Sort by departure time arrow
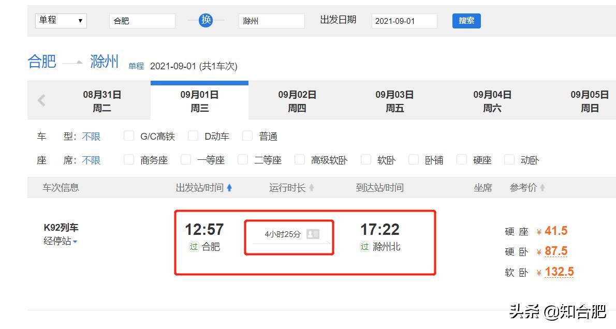 pos(229,188)
